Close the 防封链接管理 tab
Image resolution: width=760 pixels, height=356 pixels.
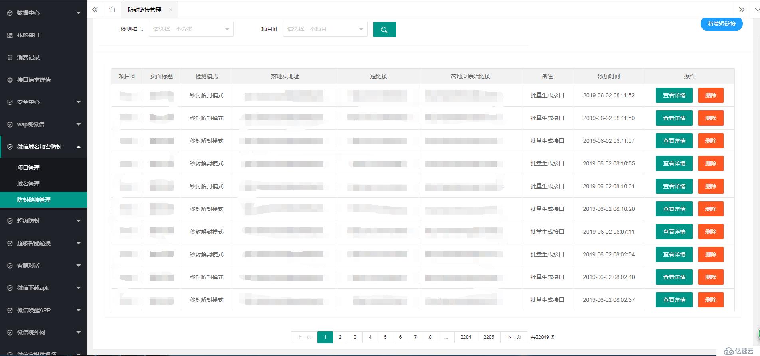171,10
